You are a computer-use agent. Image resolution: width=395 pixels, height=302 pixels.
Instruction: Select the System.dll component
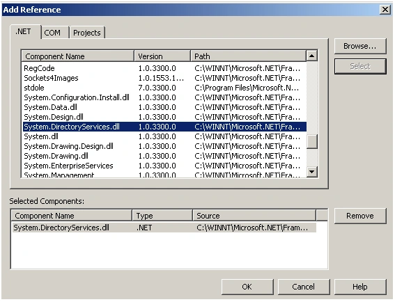(164, 136)
